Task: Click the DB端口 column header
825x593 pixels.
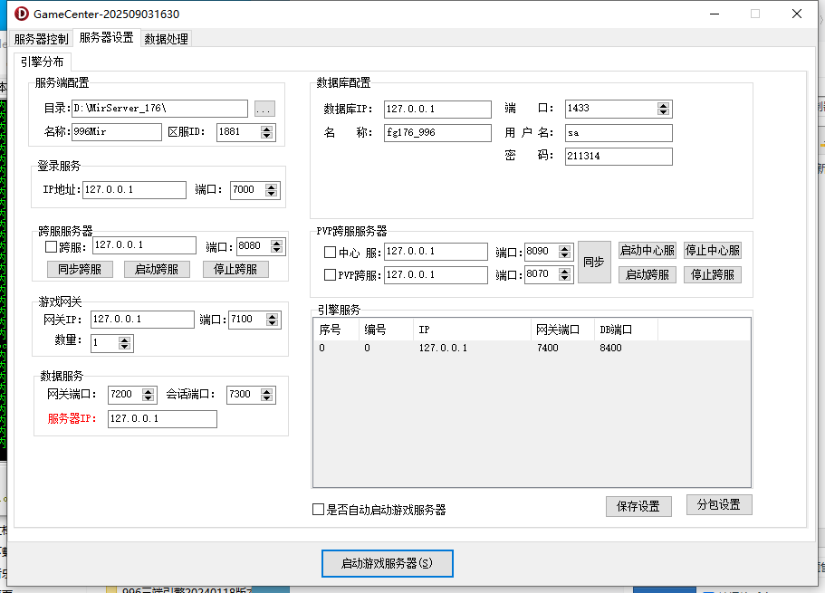Action: [x=626, y=330]
